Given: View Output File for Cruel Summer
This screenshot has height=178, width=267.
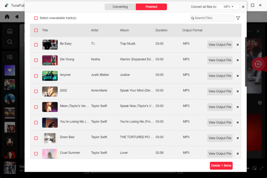Looking at the screenshot, I should pos(220,154).
